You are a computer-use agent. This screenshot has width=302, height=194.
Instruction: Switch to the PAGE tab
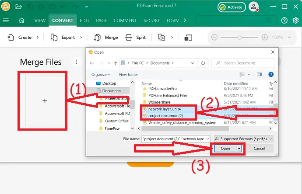click(x=101, y=21)
